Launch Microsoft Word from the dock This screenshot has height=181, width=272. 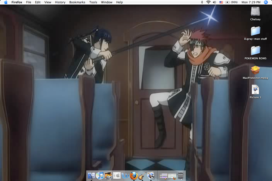(125, 176)
